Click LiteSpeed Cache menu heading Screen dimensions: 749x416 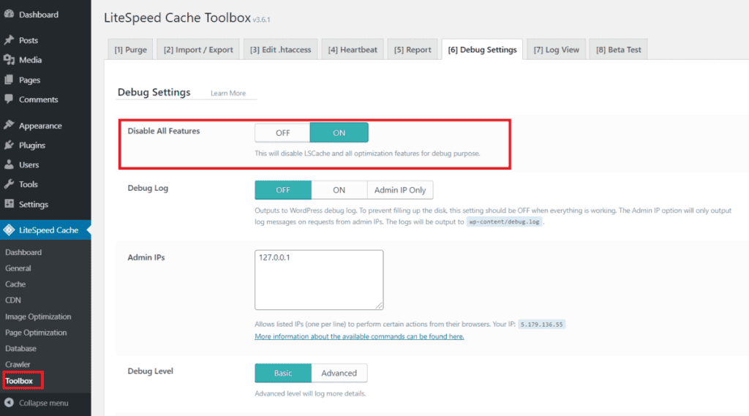click(x=48, y=230)
